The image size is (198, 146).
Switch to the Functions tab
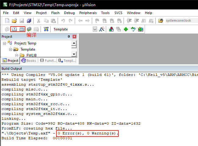(x=48, y=61)
